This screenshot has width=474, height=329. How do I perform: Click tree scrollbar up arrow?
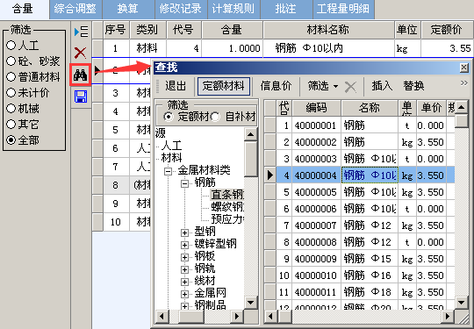click(250, 135)
